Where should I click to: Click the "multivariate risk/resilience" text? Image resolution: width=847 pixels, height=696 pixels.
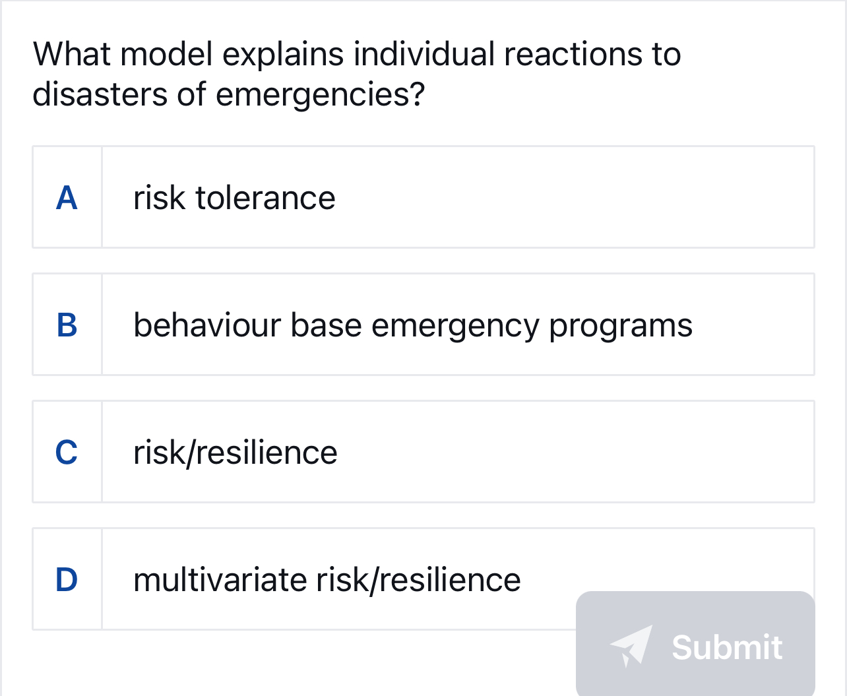pyautogui.click(x=327, y=579)
